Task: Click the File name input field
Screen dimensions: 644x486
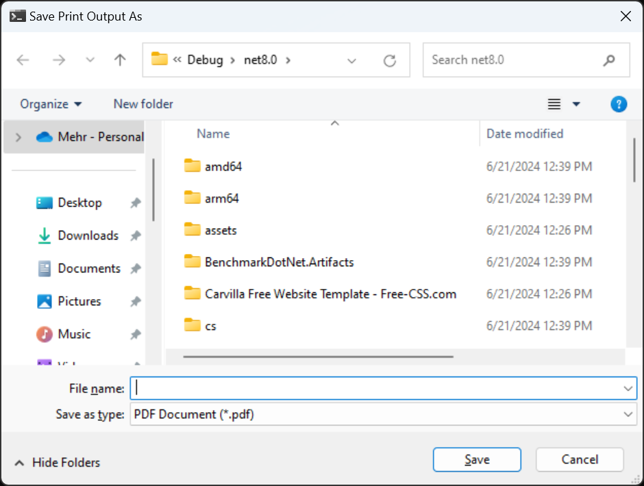Action: [x=377, y=388]
